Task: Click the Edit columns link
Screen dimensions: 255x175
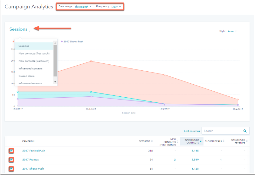Action: pos(192,131)
